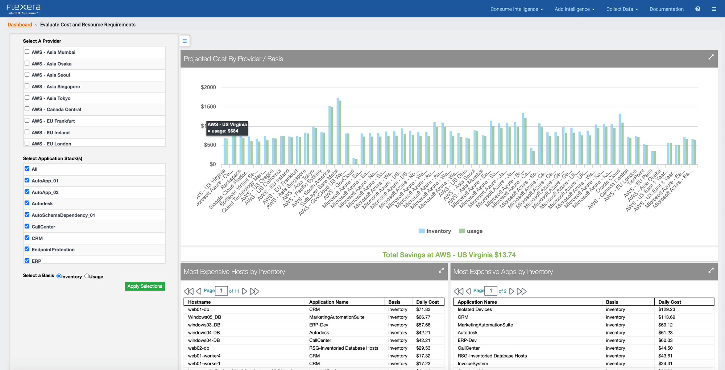Image resolution: width=725 pixels, height=370 pixels.
Task: Uncheck the CallCenter application stack
Action: (x=27, y=226)
